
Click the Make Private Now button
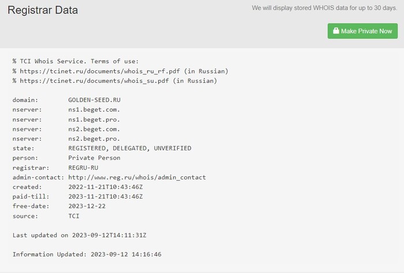click(x=362, y=31)
